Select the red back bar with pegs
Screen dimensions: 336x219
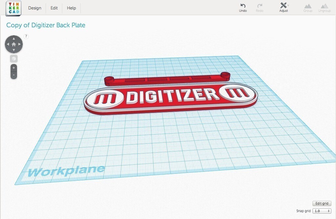coord(167,79)
